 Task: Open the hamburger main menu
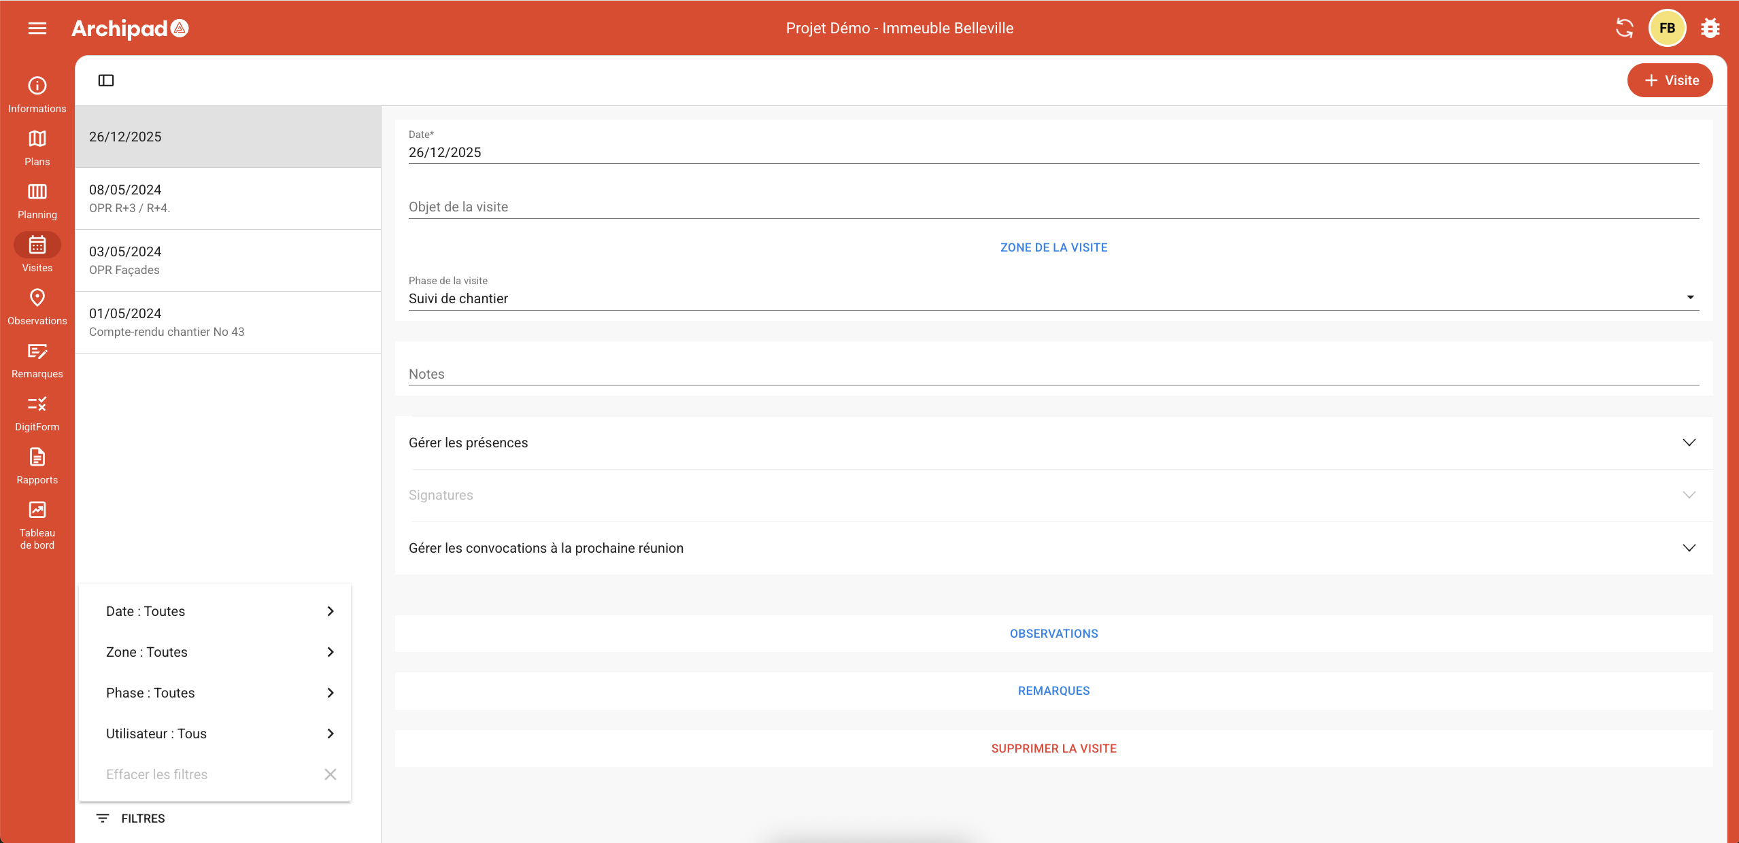pyautogui.click(x=37, y=28)
